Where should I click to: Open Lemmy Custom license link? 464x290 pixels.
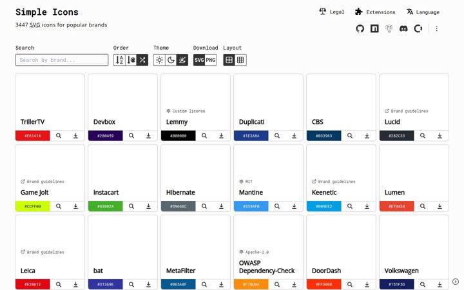coord(186,111)
